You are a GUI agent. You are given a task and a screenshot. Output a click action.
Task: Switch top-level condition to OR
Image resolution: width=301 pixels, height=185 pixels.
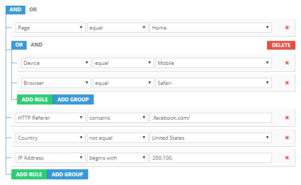tap(33, 9)
